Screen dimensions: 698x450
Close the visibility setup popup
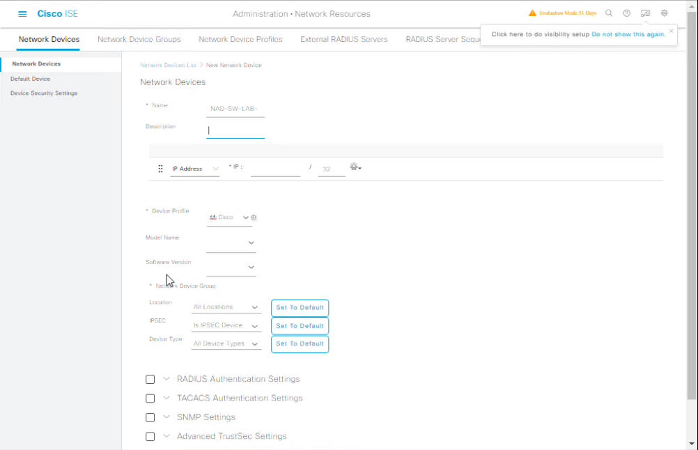coord(672,31)
